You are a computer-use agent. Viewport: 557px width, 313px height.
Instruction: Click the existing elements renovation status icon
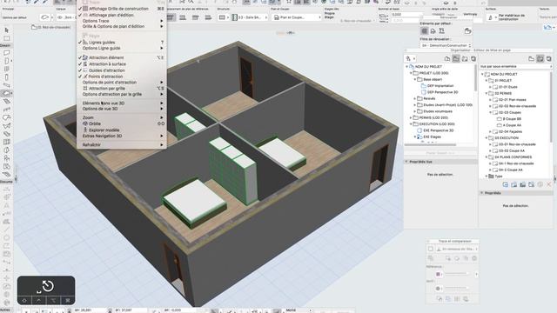tap(424, 31)
